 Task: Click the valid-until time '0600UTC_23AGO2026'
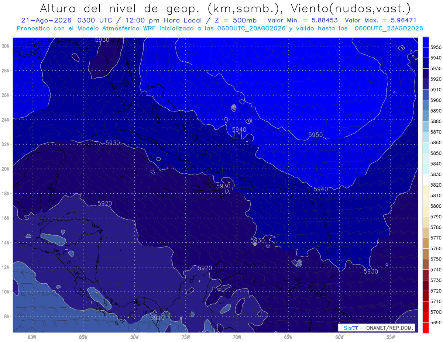(x=389, y=28)
